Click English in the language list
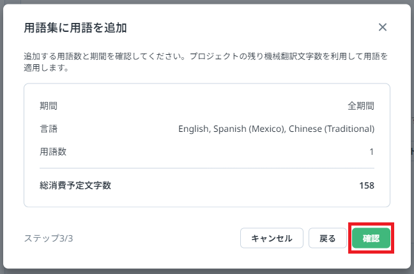 pos(194,129)
